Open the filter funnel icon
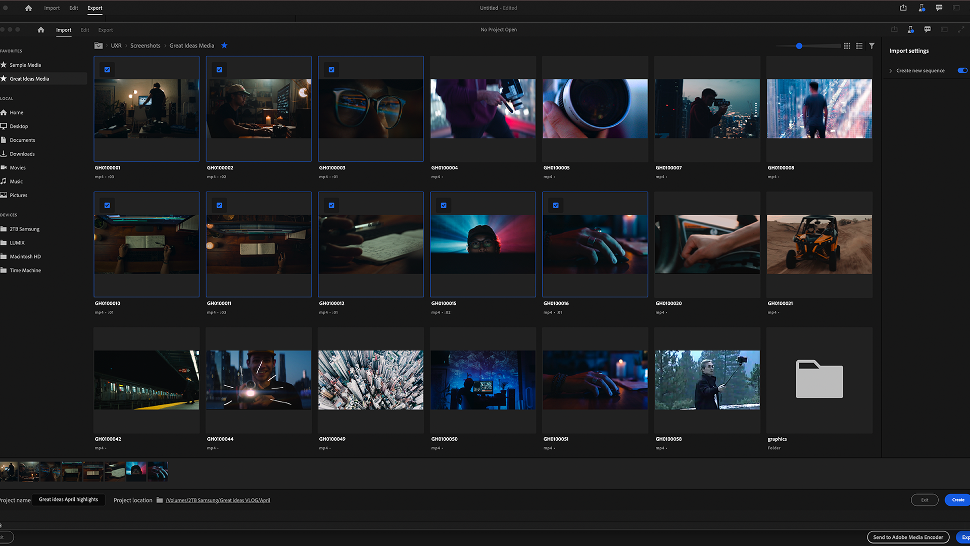 tap(872, 46)
